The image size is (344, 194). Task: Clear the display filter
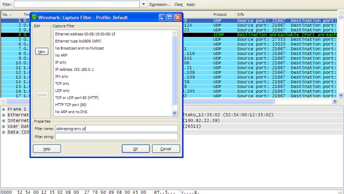179,5
